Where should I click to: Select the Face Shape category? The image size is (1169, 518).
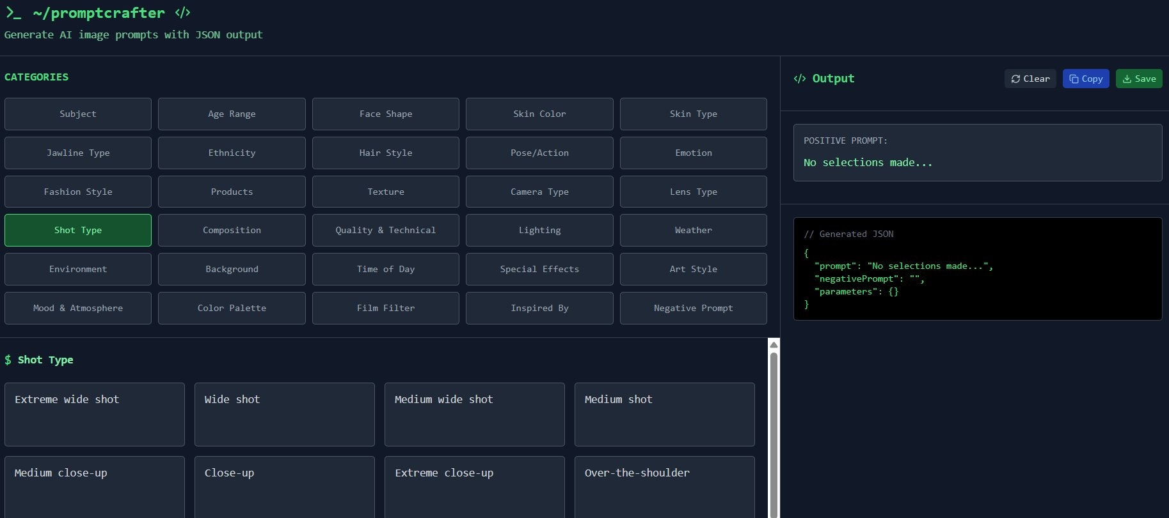point(386,114)
